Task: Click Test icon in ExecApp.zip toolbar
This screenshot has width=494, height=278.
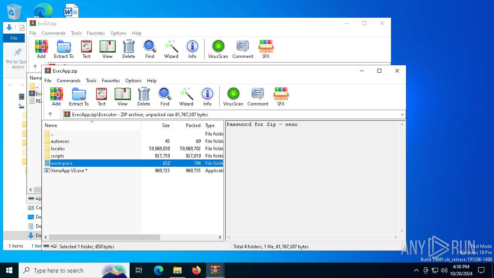Action: tap(102, 97)
